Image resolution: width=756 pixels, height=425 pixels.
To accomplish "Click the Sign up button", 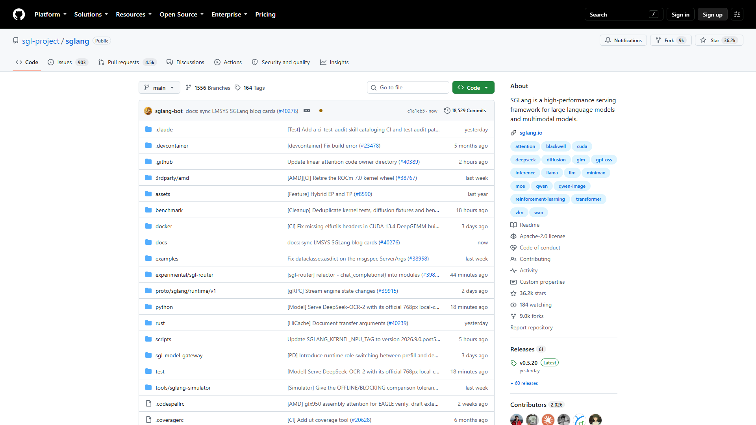I will point(712,15).
